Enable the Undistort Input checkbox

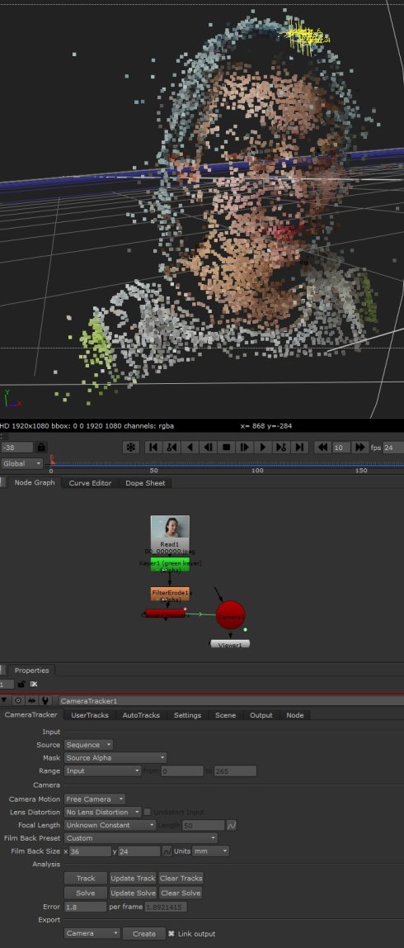147,812
